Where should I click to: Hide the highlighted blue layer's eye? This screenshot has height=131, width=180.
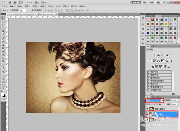(x=147, y=114)
